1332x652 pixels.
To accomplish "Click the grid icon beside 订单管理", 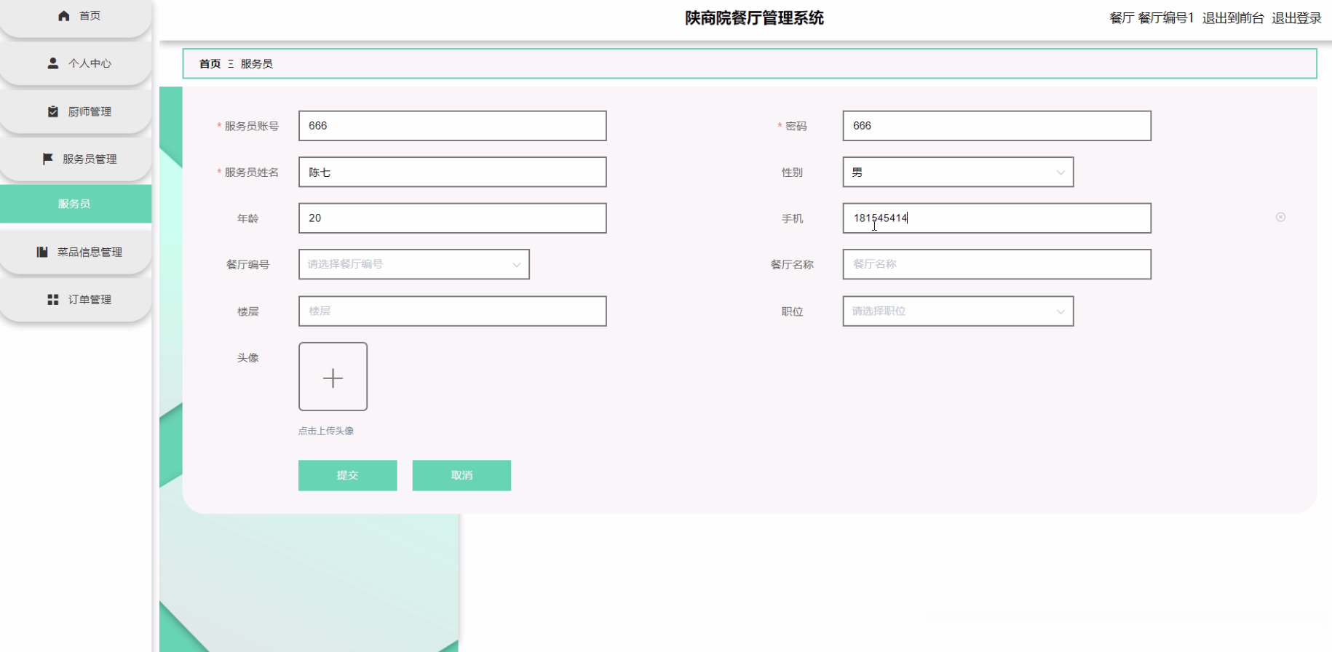I will tap(53, 300).
